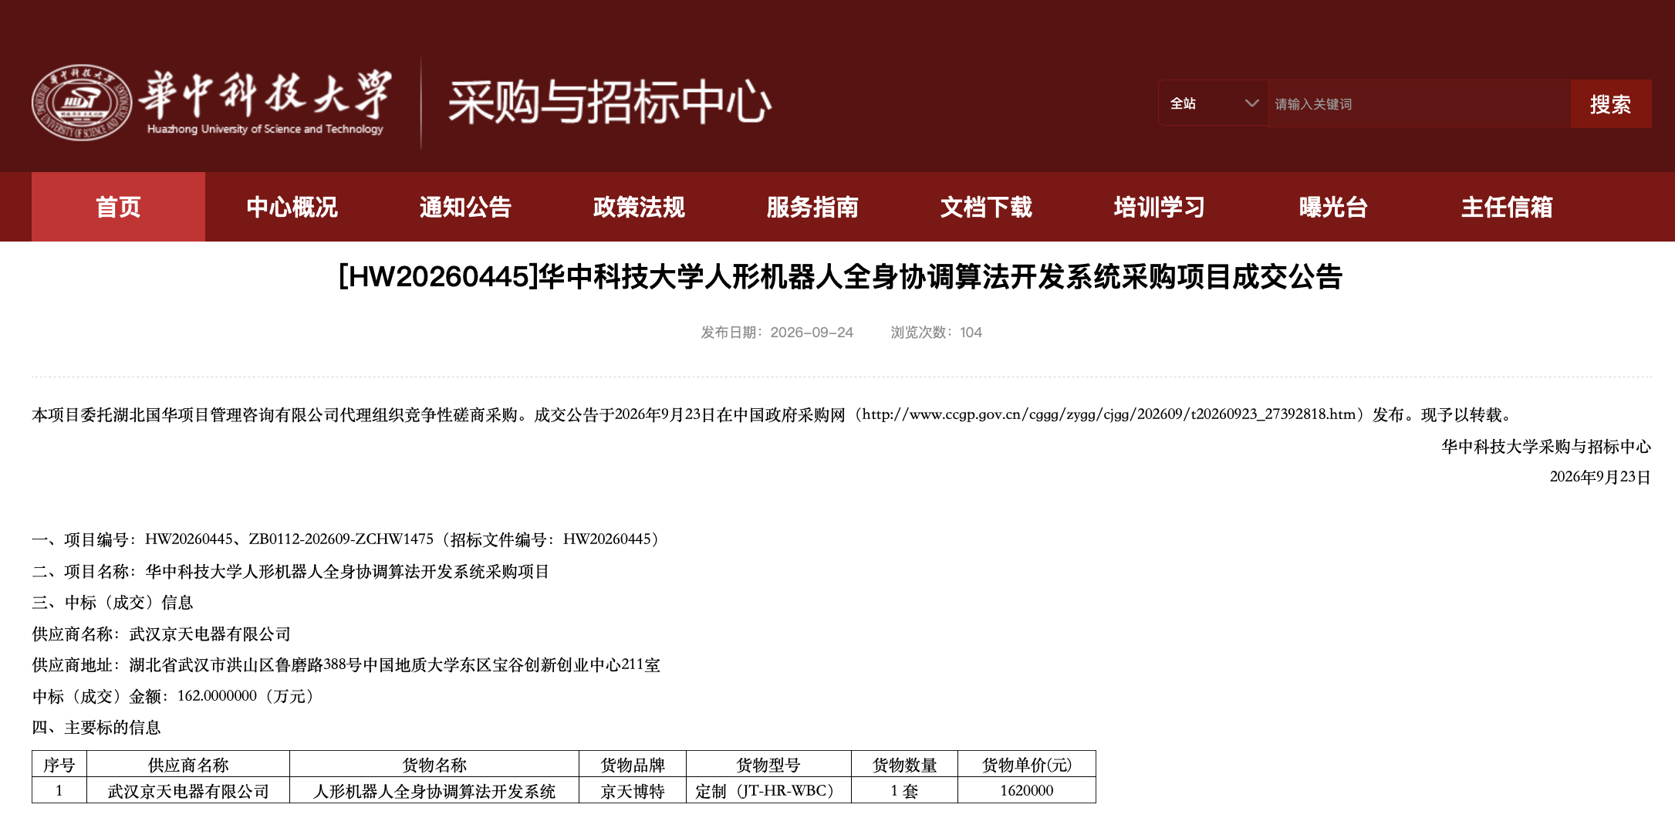1675x818 pixels.
Task: Click the 二、项目名称 line
Action: [x=291, y=571]
